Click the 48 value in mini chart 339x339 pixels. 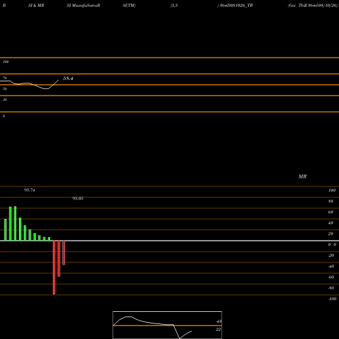(219, 321)
